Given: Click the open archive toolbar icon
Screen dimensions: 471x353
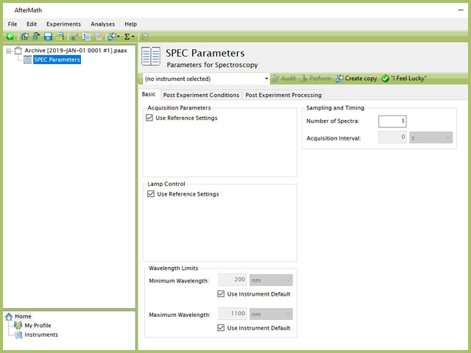Looking at the screenshot, I should click(x=36, y=37).
